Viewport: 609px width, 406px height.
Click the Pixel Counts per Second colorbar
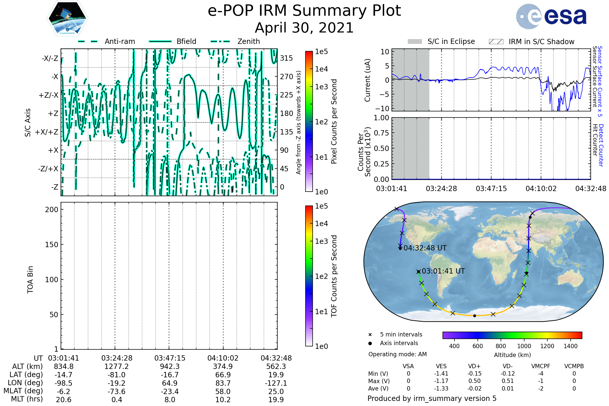pos(309,122)
